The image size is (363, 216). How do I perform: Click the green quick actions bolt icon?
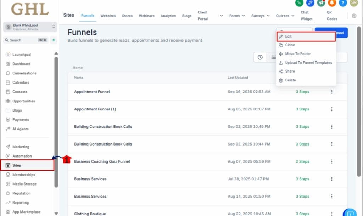coord(54,40)
